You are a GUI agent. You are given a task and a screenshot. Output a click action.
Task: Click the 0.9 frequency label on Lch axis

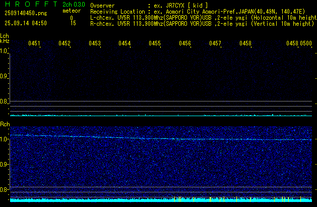click(x=4, y=76)
